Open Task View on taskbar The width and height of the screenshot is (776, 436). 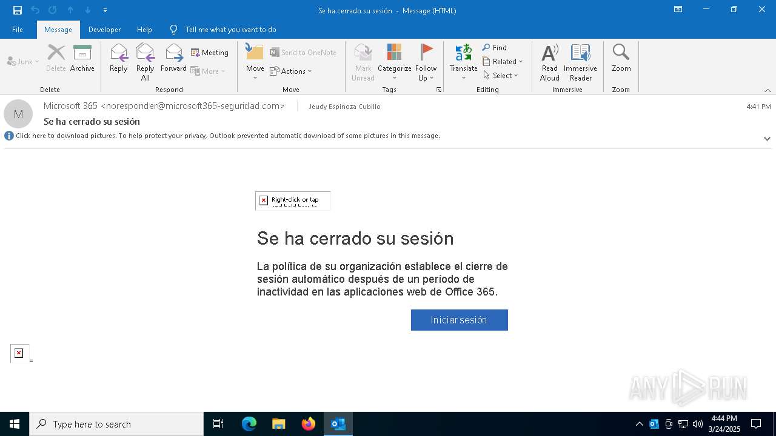click(x=218, y=424)
